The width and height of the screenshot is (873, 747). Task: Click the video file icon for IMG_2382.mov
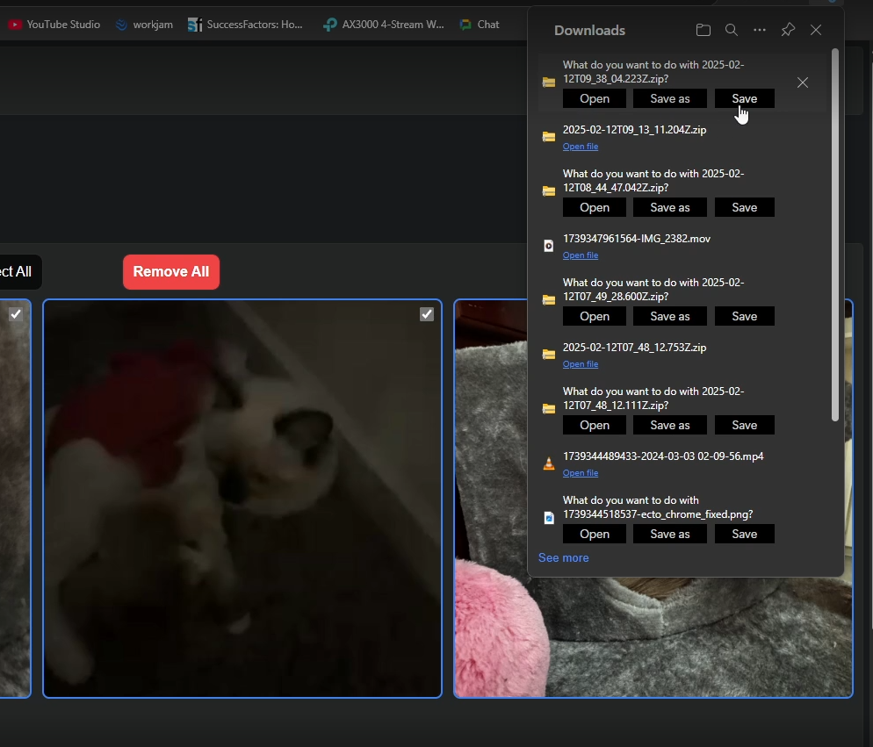548,245
